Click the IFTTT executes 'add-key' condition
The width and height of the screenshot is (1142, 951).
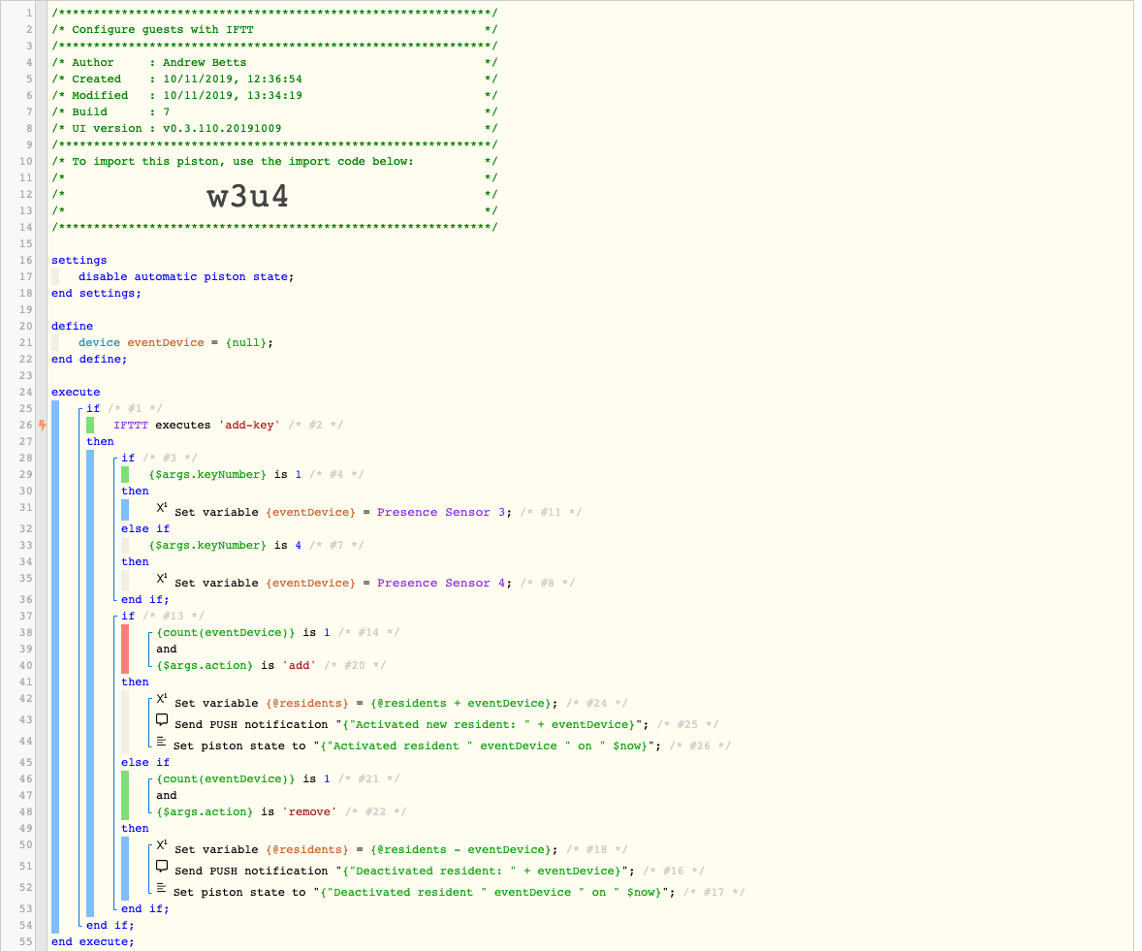click(197, 426)
